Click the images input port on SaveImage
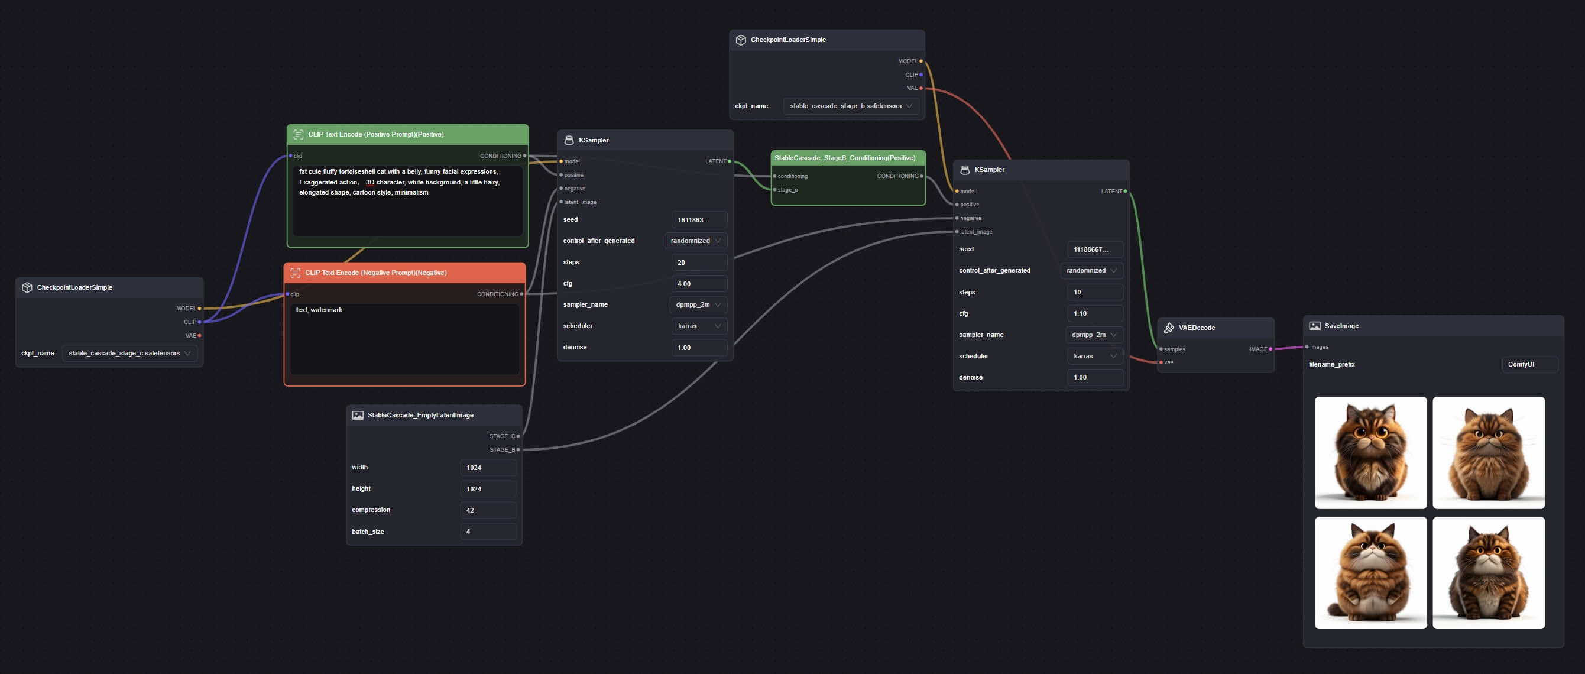1585x674 pixels. click(x=1307, y=346)
